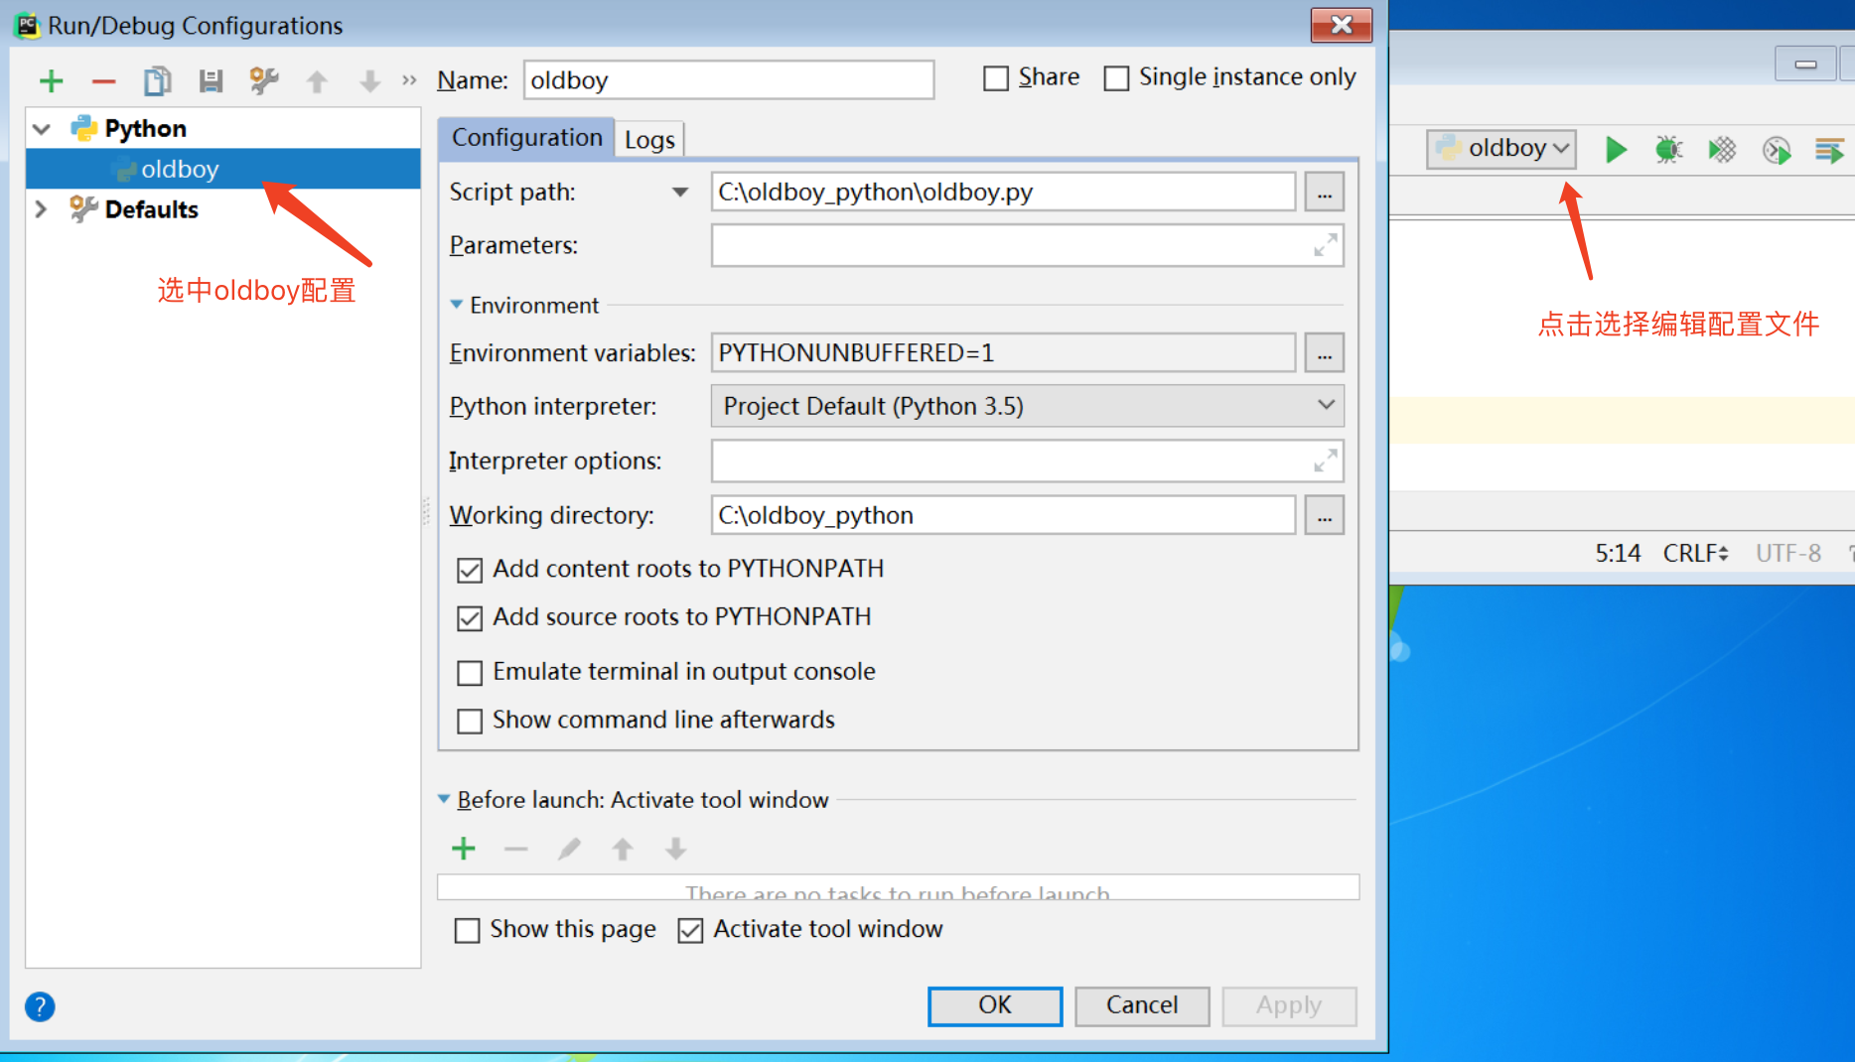Click the Script path text field
The height and width of the screenshot is (1062, 1855).
point(1003,192)
